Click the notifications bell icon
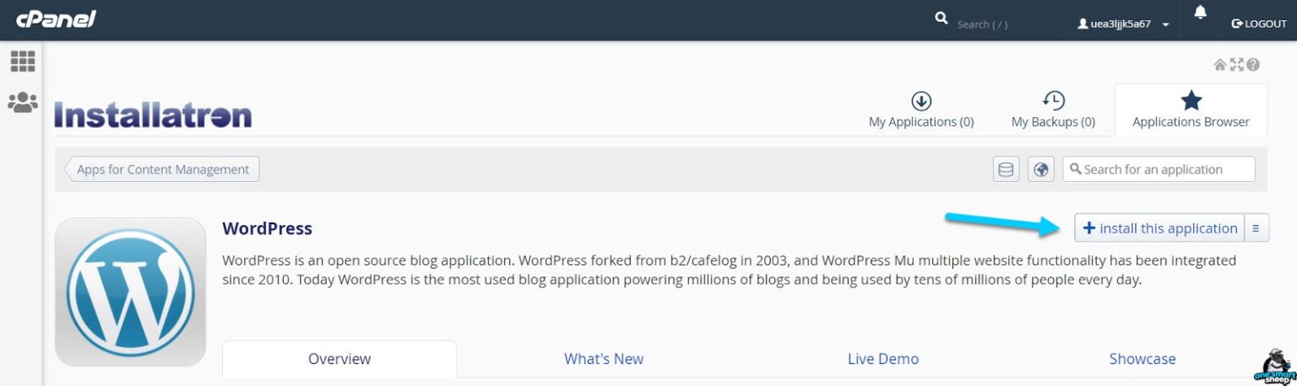 tap(1200, 13)
